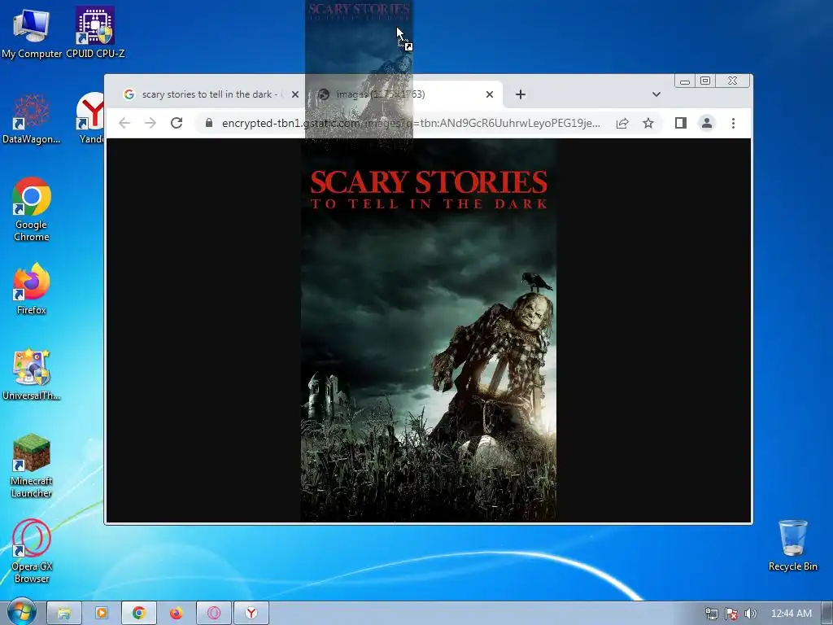Viewport: 833px width, 625px height.
Task: View site information lock icon
Action: 209,124
